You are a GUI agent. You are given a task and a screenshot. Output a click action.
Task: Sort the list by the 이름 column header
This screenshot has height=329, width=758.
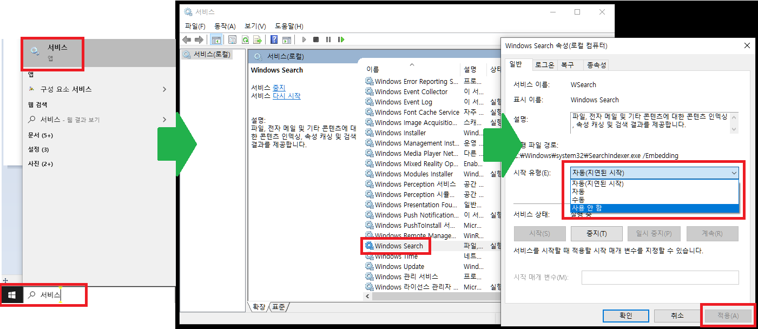tap(412, 69)
